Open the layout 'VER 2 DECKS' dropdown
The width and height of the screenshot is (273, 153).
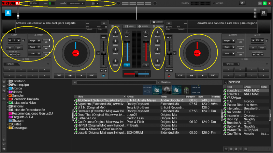[x=76, y=3]
